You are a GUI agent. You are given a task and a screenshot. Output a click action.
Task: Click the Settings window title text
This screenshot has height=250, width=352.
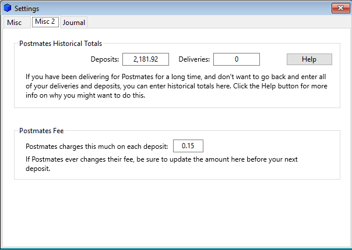(27, 9)
